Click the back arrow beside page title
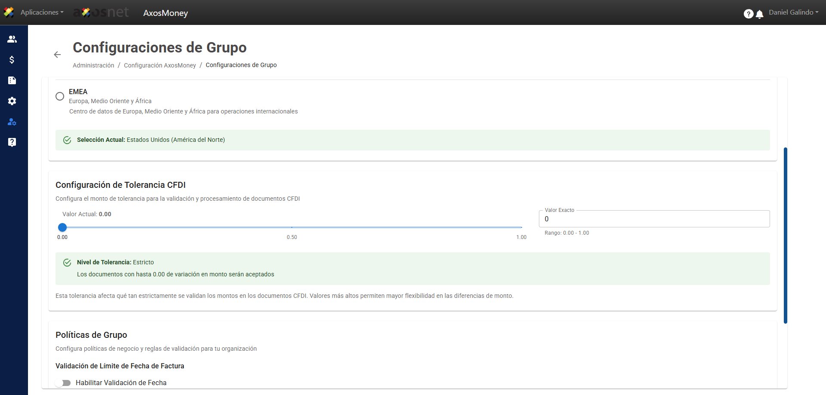 pos(57,55)
